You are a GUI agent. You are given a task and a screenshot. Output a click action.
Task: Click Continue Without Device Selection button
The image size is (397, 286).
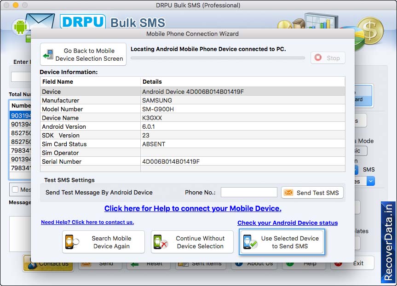[192, 242]
